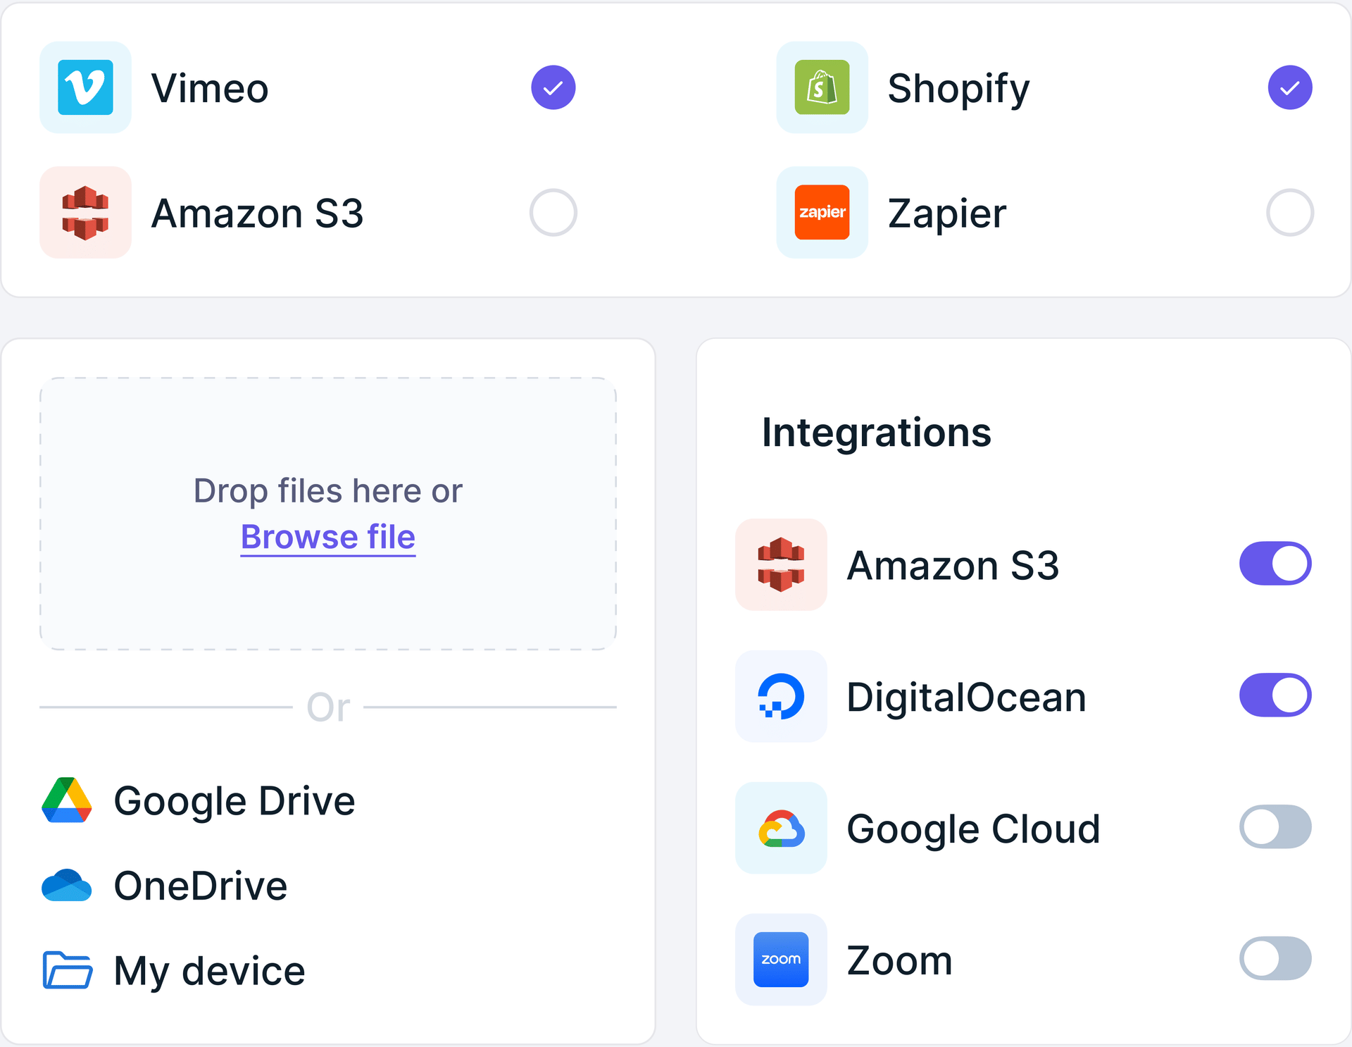Image resolution: width=1352 pixels, height=1047 pixels.
Task: Select the Amazon S3 radio circle
Action: coord(553,212)
